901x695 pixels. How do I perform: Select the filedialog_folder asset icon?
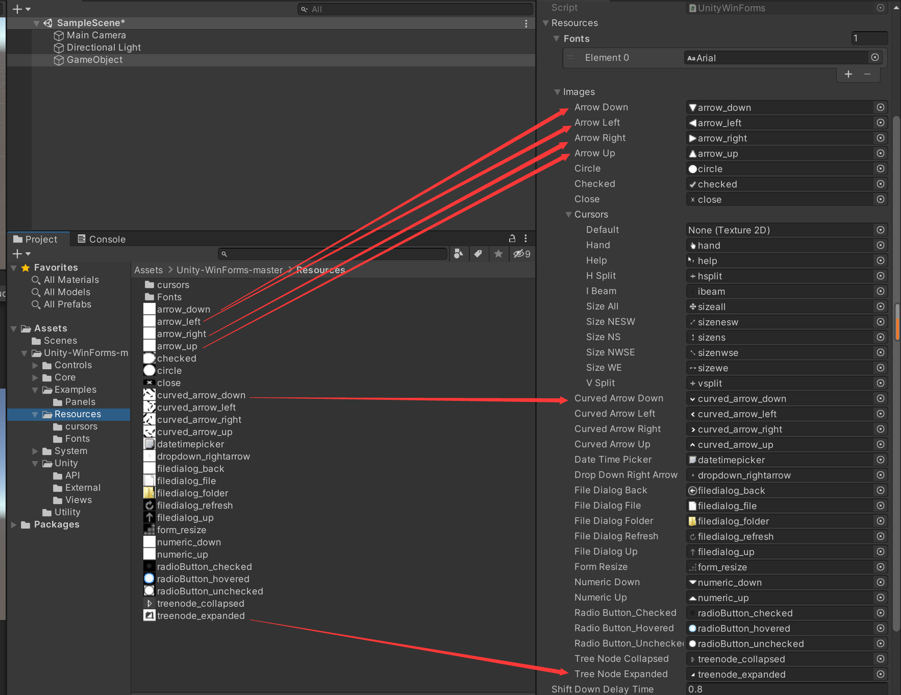[149, 493]
